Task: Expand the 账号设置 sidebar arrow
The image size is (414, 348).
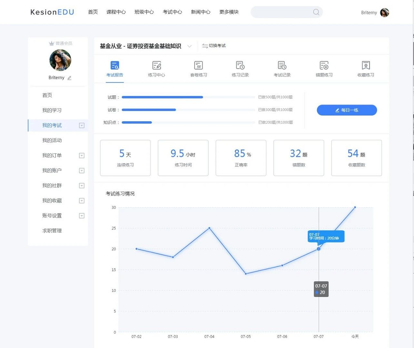Action: (81, 216)
